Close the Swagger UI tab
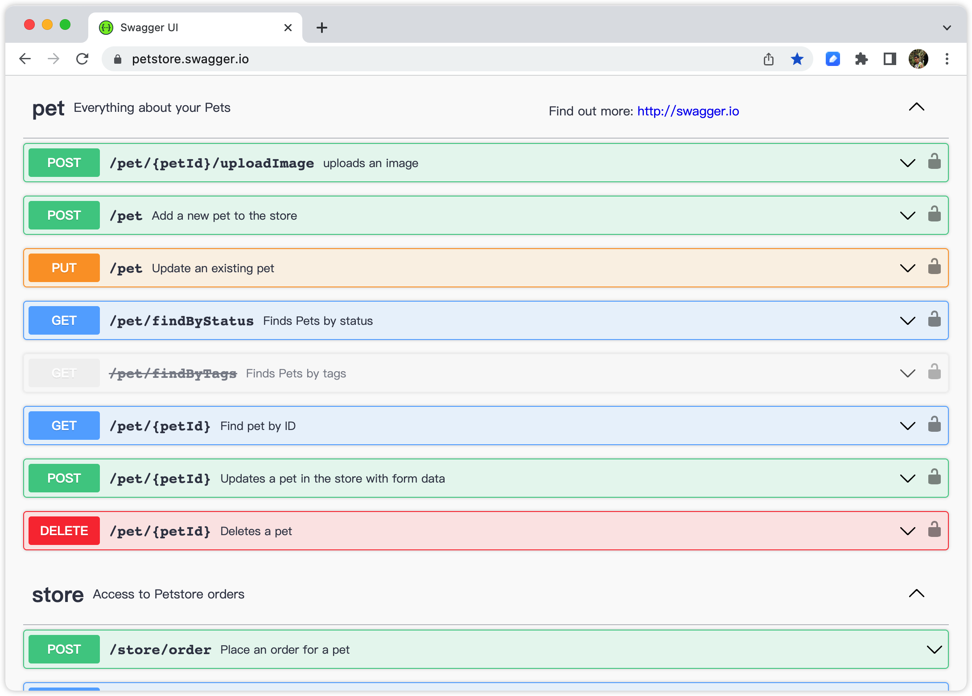This screenshot has height=696, width=972. pyautogui.click(x=288, y=28)
